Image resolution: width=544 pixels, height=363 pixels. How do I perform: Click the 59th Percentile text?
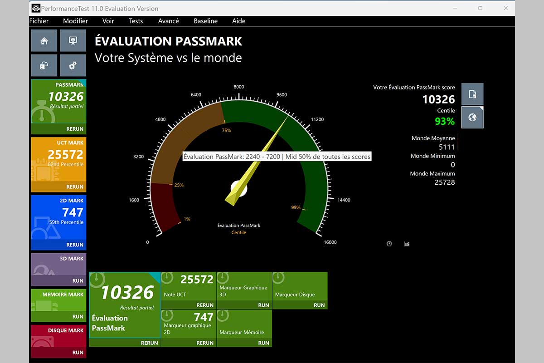[66, 222]
